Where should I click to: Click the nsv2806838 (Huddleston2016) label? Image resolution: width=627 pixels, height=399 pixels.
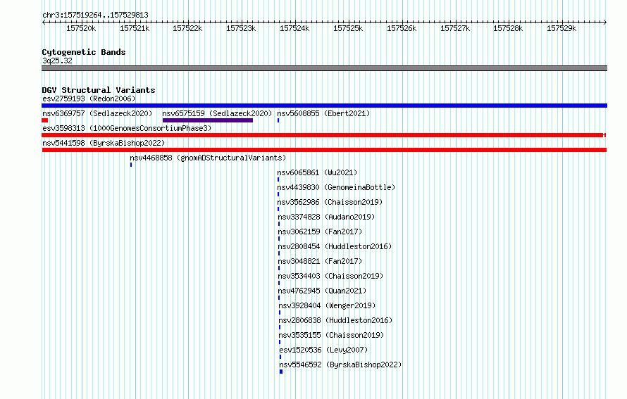pos(335,320)
